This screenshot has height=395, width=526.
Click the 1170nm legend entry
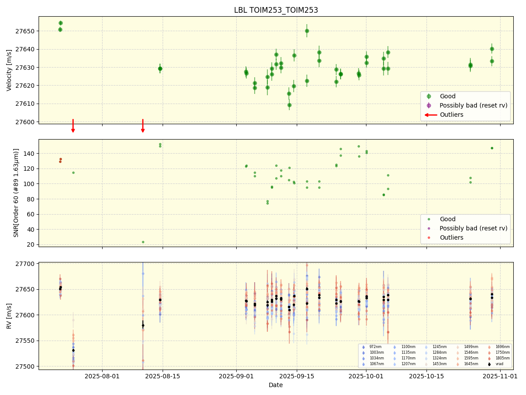pos(405,358)
